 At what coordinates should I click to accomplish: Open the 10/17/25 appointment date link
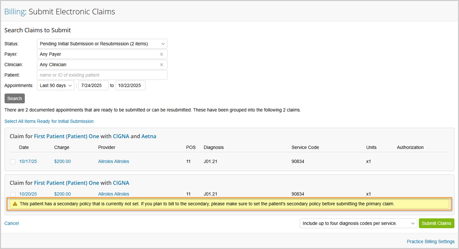pyautogui.click(x=28, y=162)
